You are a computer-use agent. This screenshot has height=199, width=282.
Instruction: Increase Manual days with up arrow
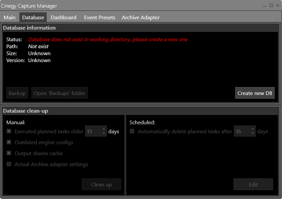104,129
